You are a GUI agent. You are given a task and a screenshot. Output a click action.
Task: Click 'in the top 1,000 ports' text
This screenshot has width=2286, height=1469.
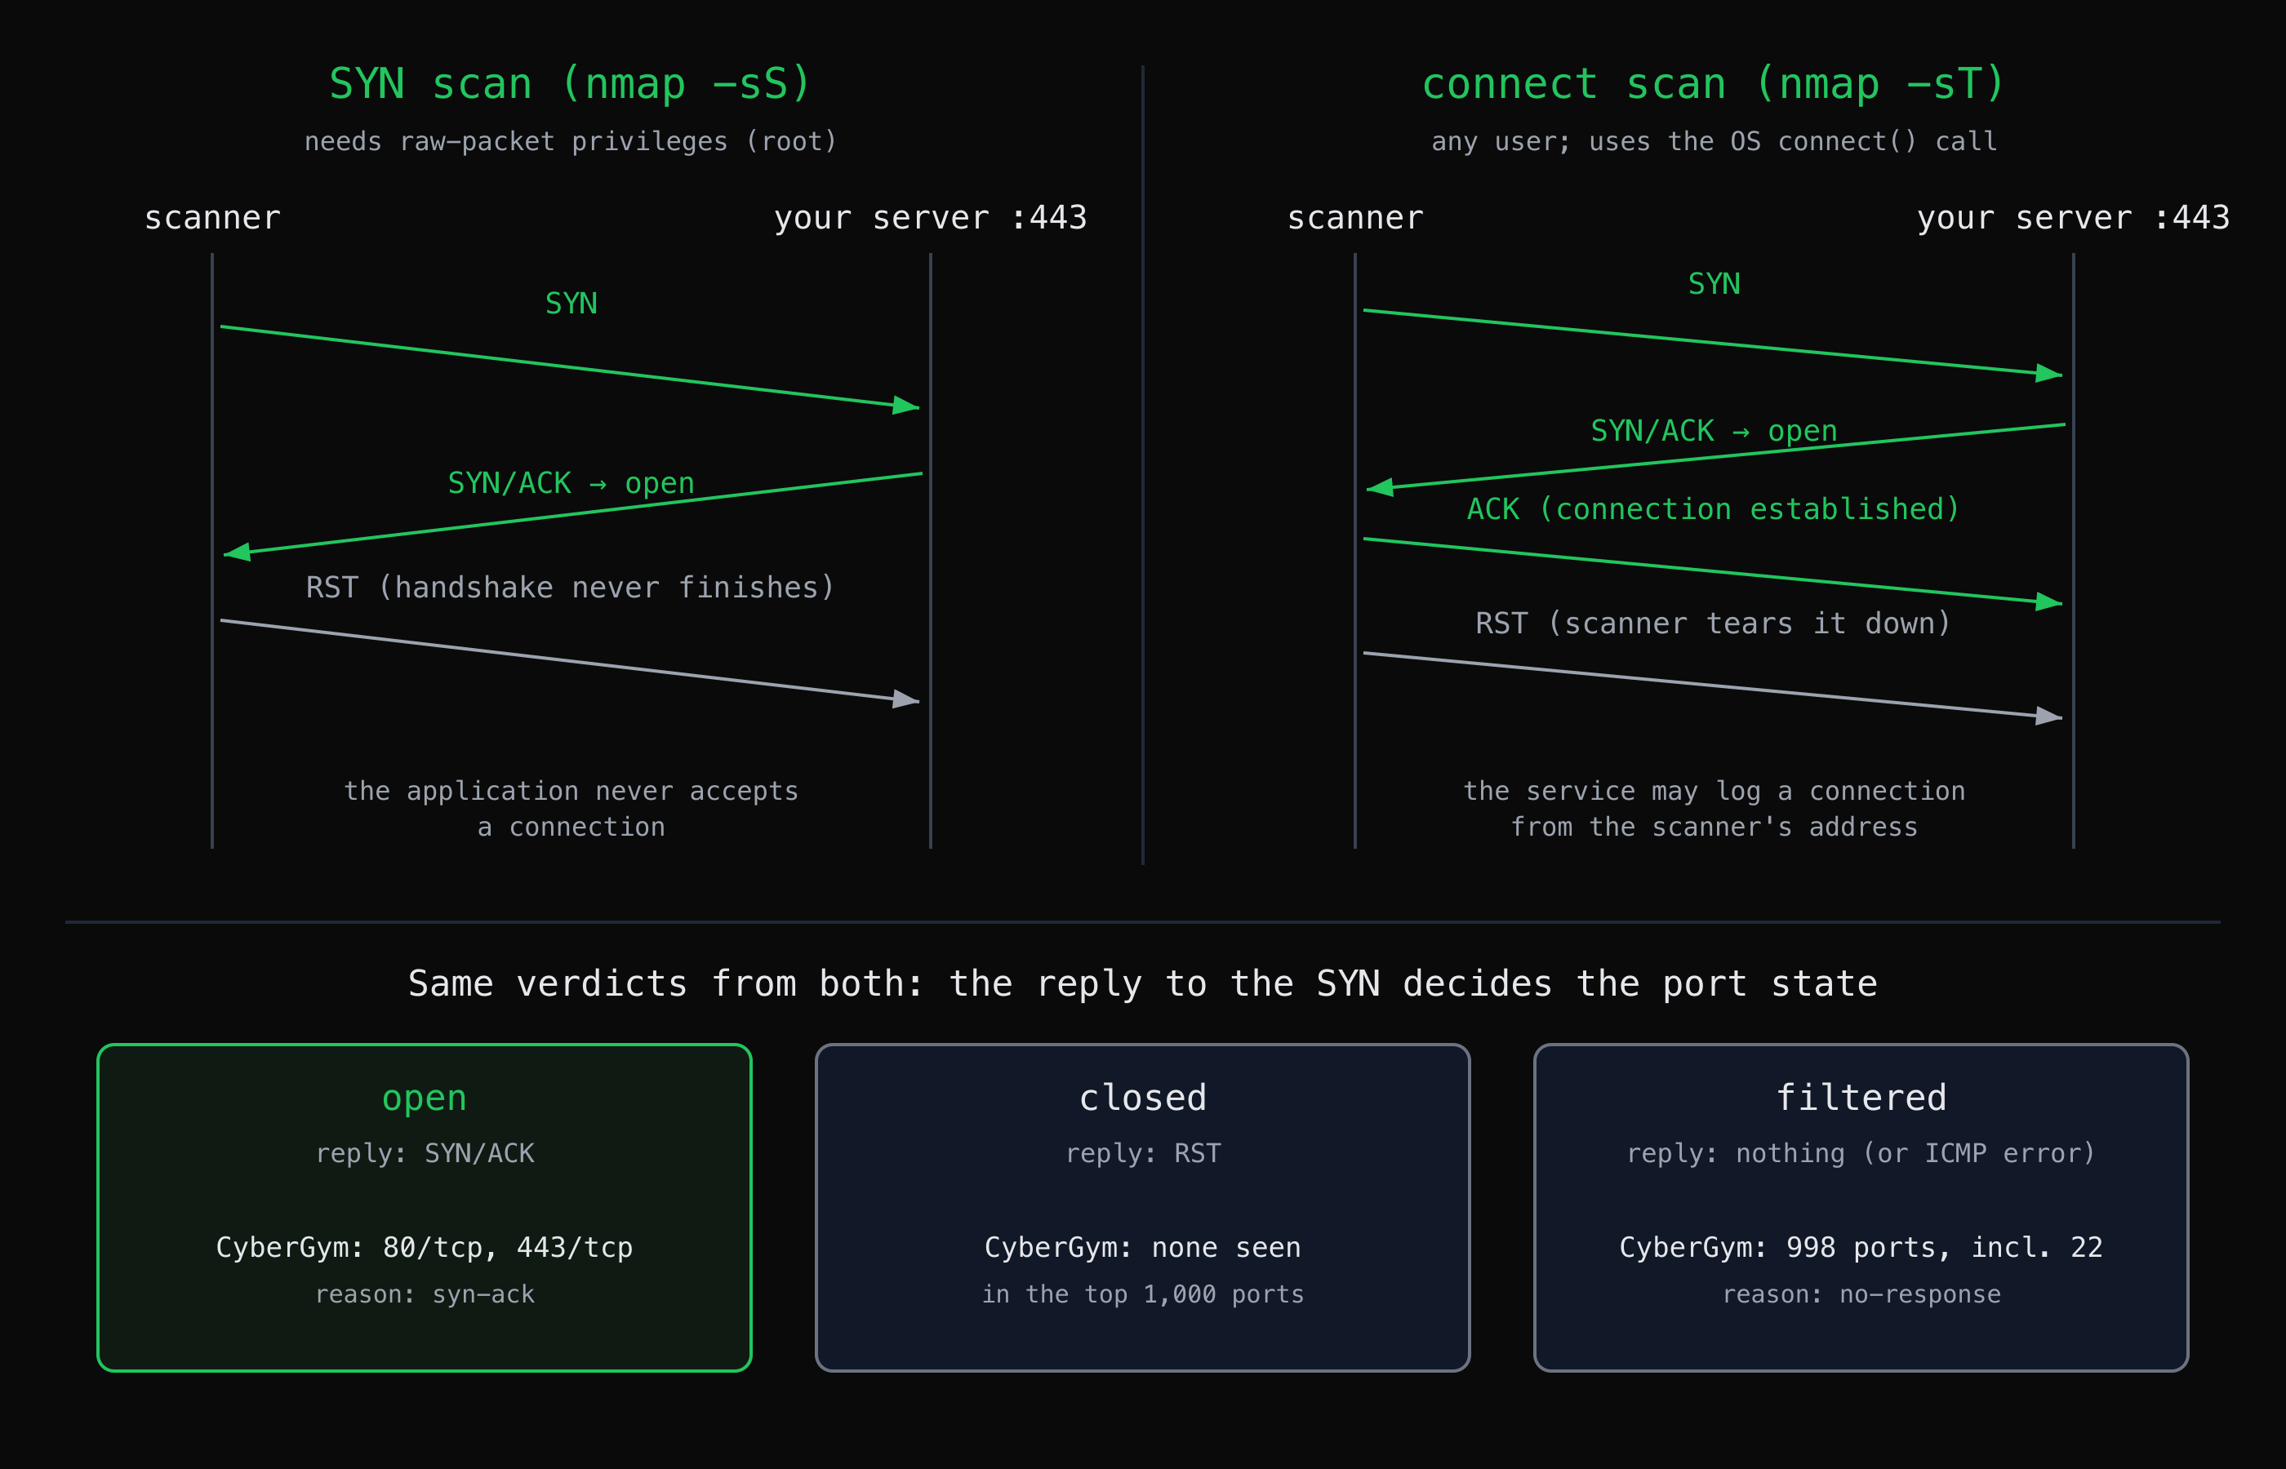[1142, 1294]
